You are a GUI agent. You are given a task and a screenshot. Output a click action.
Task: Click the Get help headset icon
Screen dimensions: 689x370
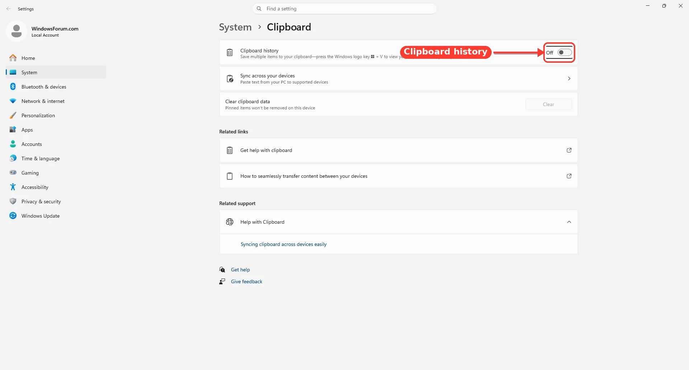tap(222, 270)
